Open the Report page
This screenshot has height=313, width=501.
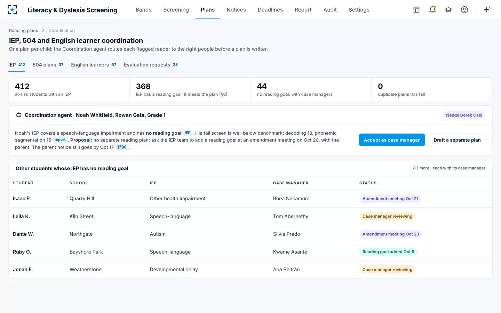click(303, 10)
